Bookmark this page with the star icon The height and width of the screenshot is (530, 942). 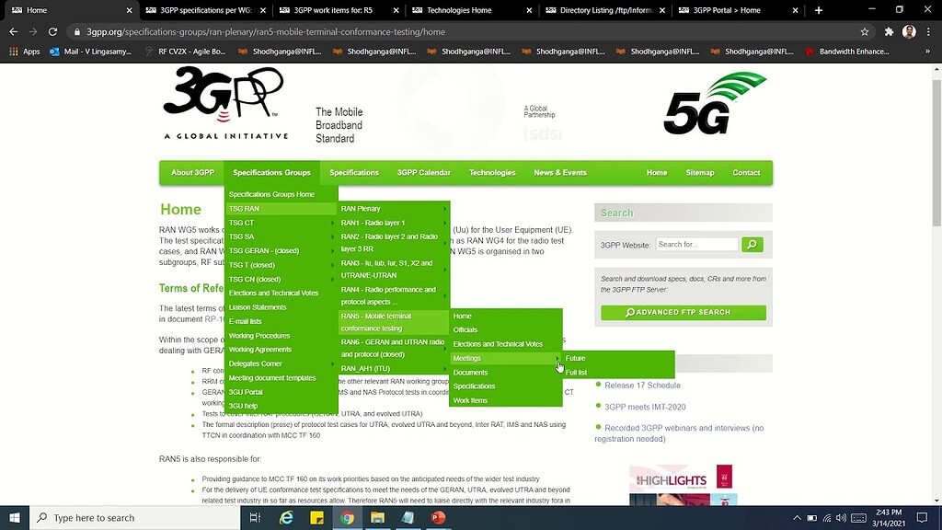coord(865,32)
